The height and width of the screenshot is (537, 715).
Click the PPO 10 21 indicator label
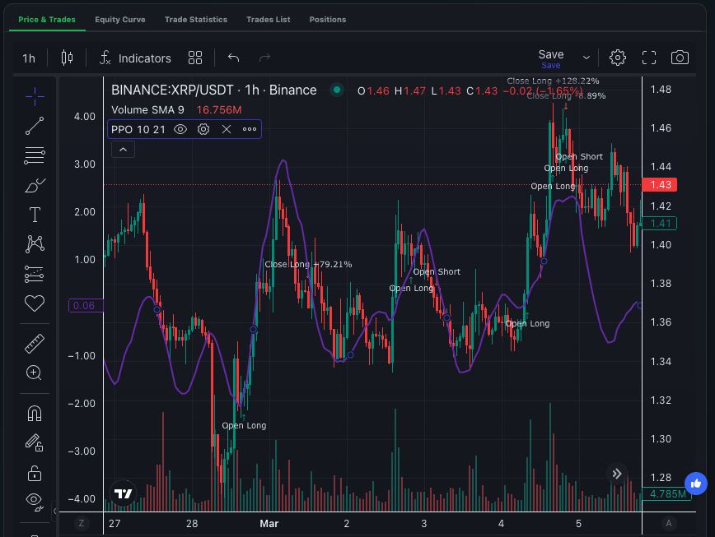[138, 129]
